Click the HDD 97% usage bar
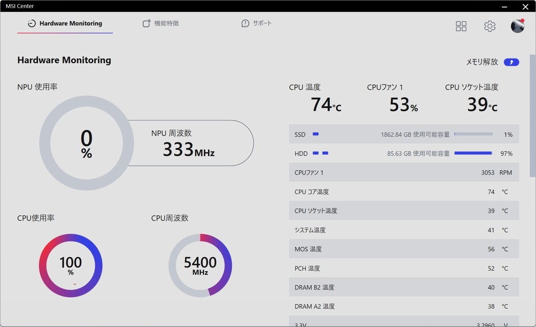The image size is (536, 327). tap(473, 153)
